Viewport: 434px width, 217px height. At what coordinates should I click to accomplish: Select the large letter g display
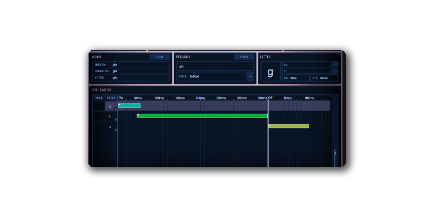coord(270,72)
